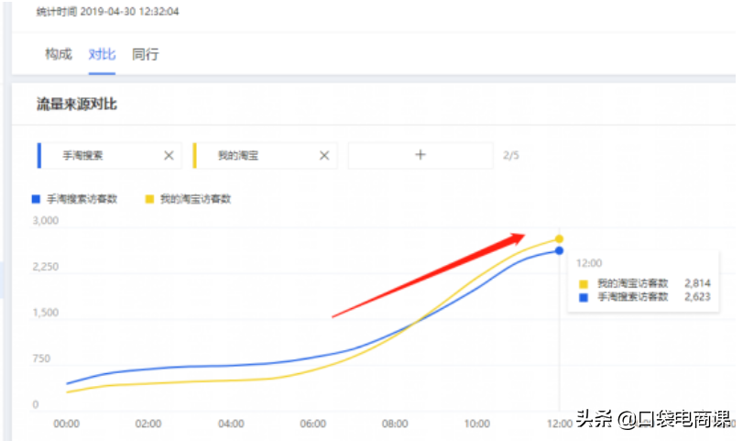Click the 手淘搜索 source chip
The width and height of the screenshot is (743, 441).
coord(109,155)
